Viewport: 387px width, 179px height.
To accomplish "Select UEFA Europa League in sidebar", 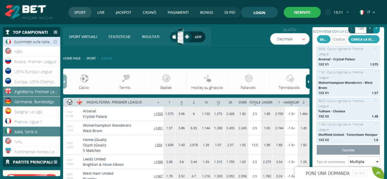I will pos(31,72).
